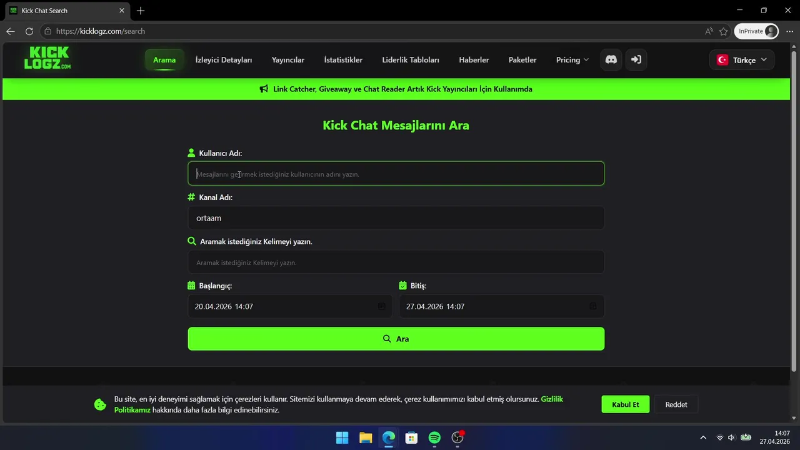Screen dimensions: 800x450
Task: Open browser settings three-dot menu
Action: 789,31
